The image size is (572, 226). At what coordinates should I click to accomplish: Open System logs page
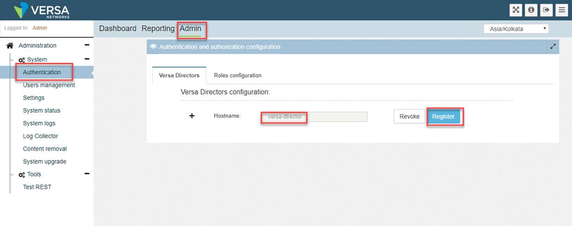pos(39,123)
